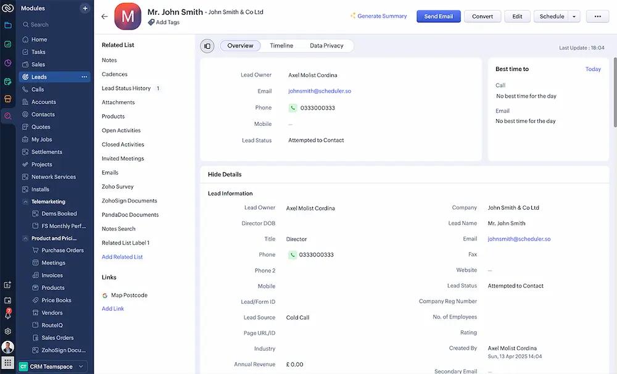
Task: Open the pink search magnifier rail icon
Action: 8,116
